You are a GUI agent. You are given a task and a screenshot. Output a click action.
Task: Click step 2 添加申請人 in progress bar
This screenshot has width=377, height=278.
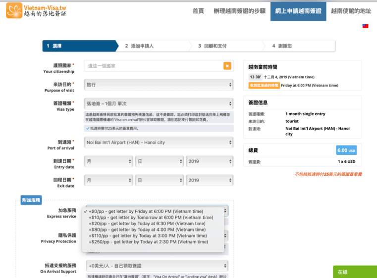pyautogui.click(x=139, y=46)
